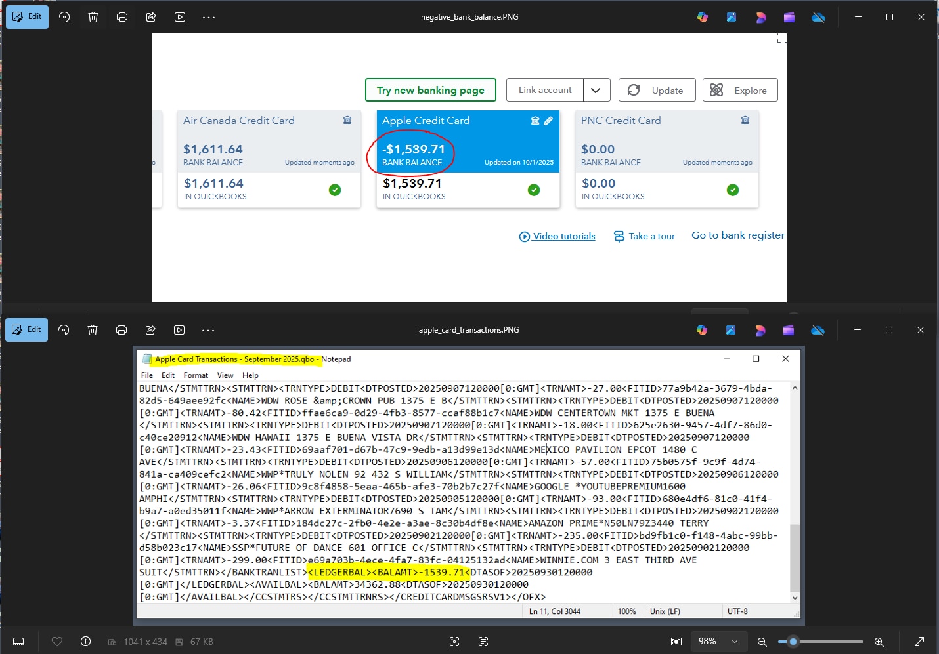Open Clipchamp in negative_bank_balance.PNG window
939x654 pixels.
tap(789, 17)
